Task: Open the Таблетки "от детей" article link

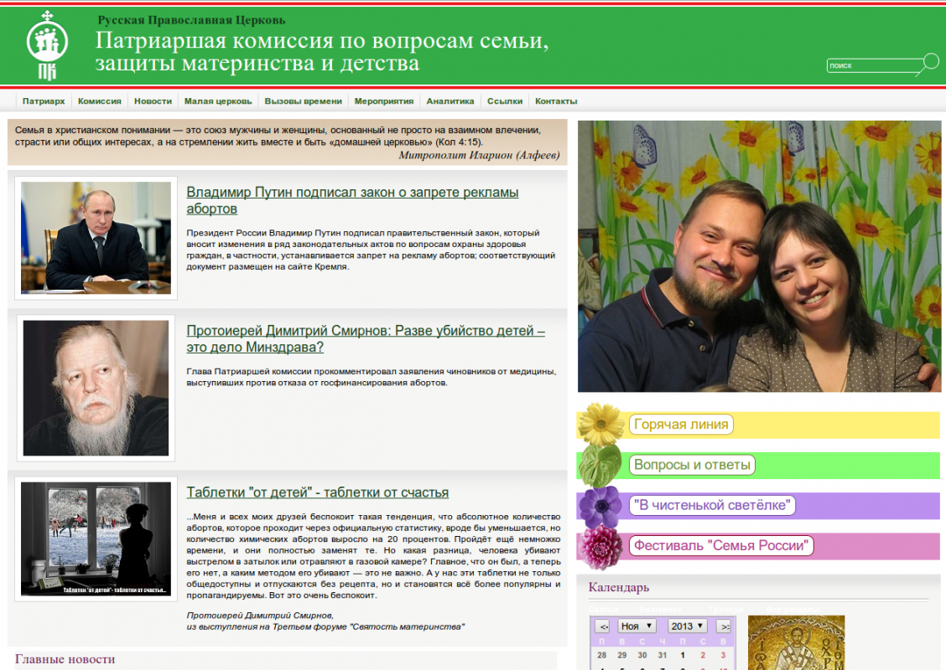Action: (317, 492)
